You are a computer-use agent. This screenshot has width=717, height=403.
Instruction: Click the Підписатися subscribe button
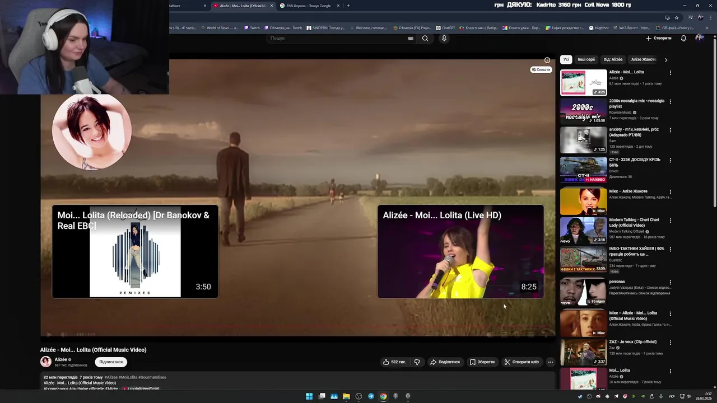tap(111, 362)
